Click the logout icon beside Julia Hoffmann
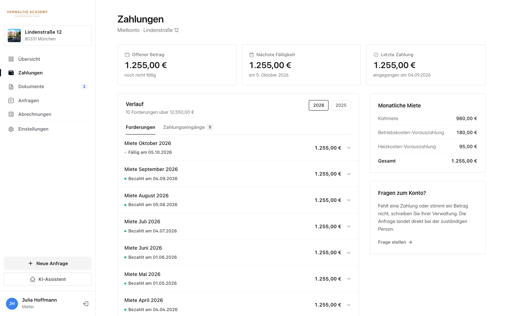 point(86,304)
